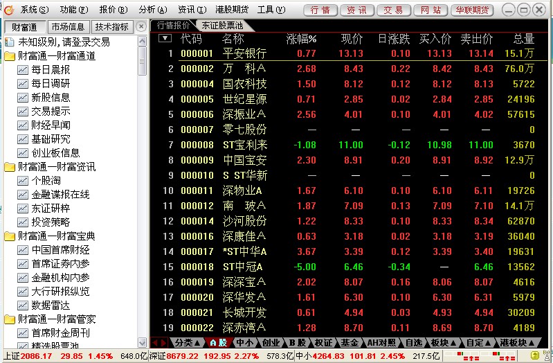Click the chart icon beside 每日调研

pyautogui.click(x=23, y=84)
